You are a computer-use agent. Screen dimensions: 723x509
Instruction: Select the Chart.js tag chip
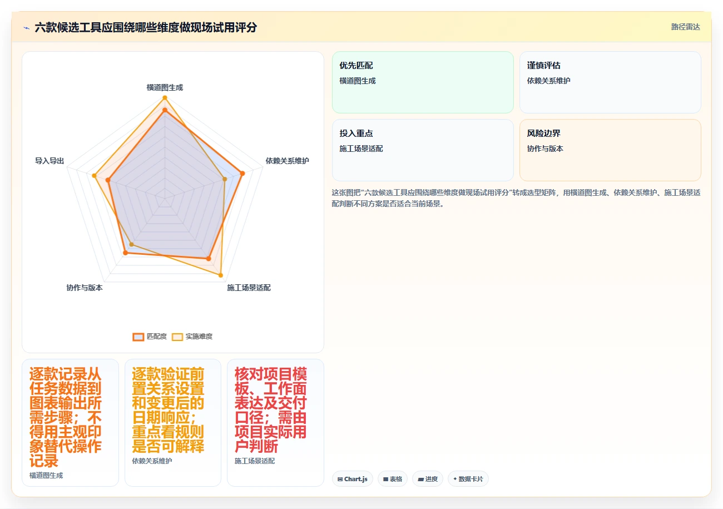[353, 479]
